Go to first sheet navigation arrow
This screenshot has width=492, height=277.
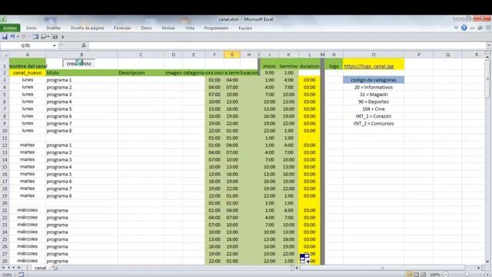point(3,268)
